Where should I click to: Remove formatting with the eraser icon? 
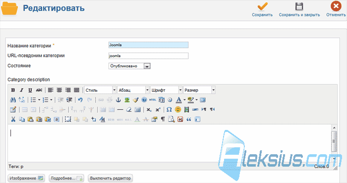point(129,110)
